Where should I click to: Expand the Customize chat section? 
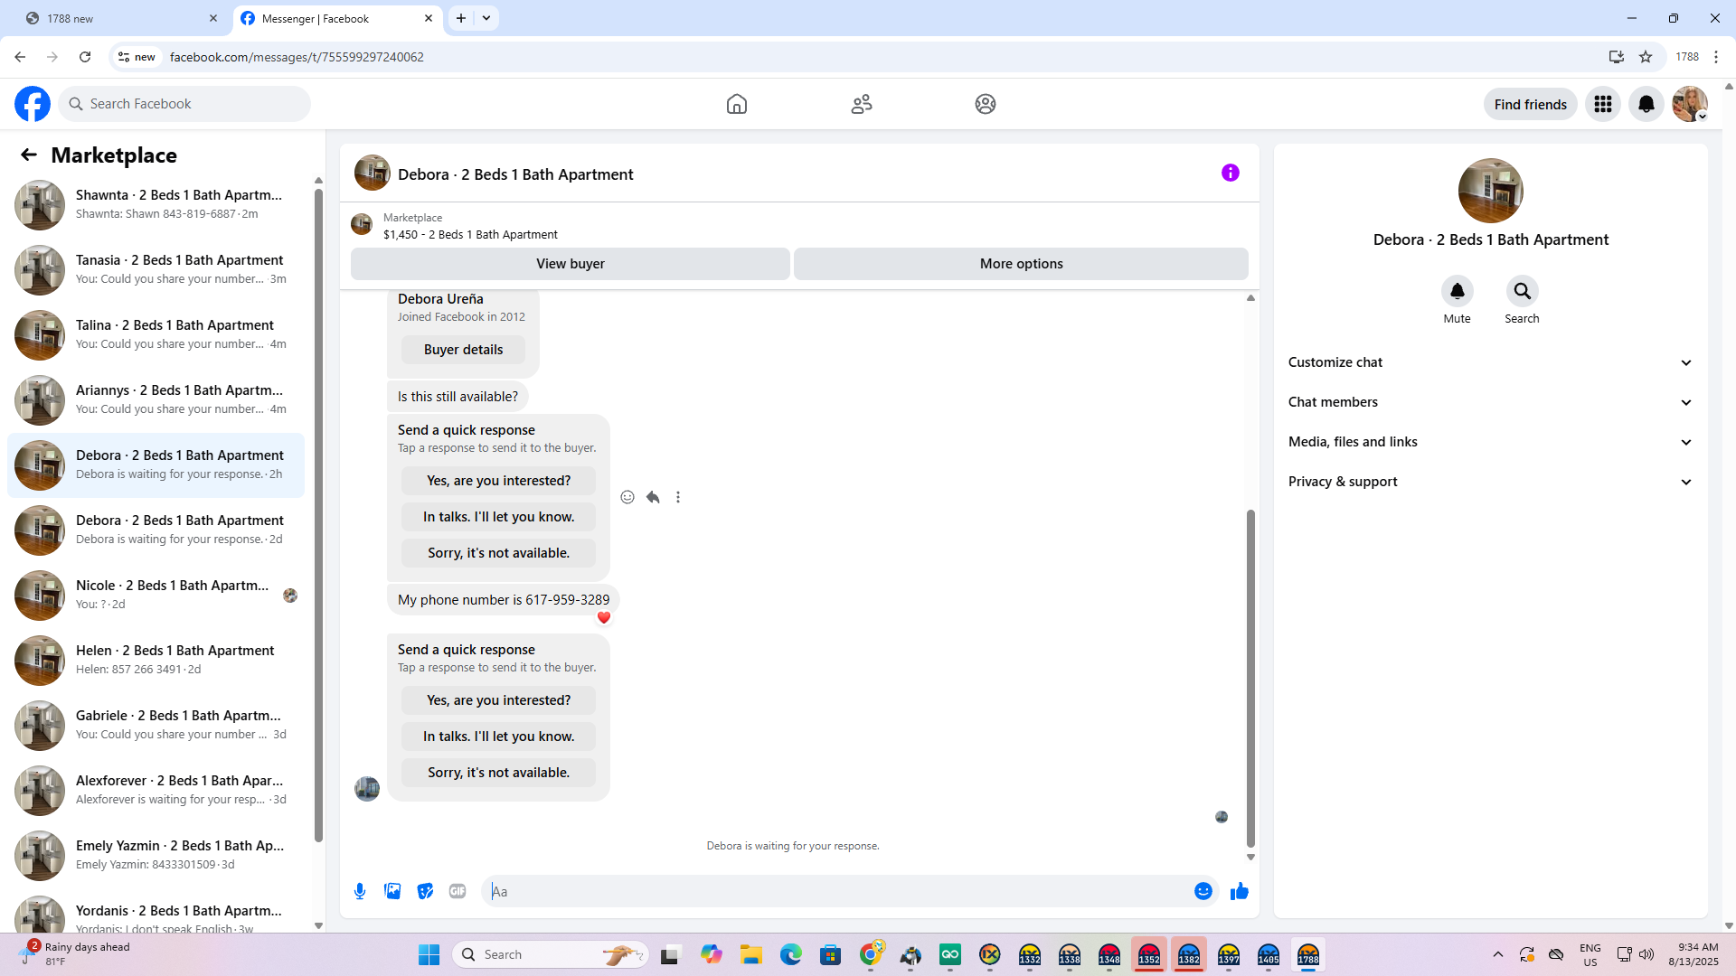(x=1490, y=362)
